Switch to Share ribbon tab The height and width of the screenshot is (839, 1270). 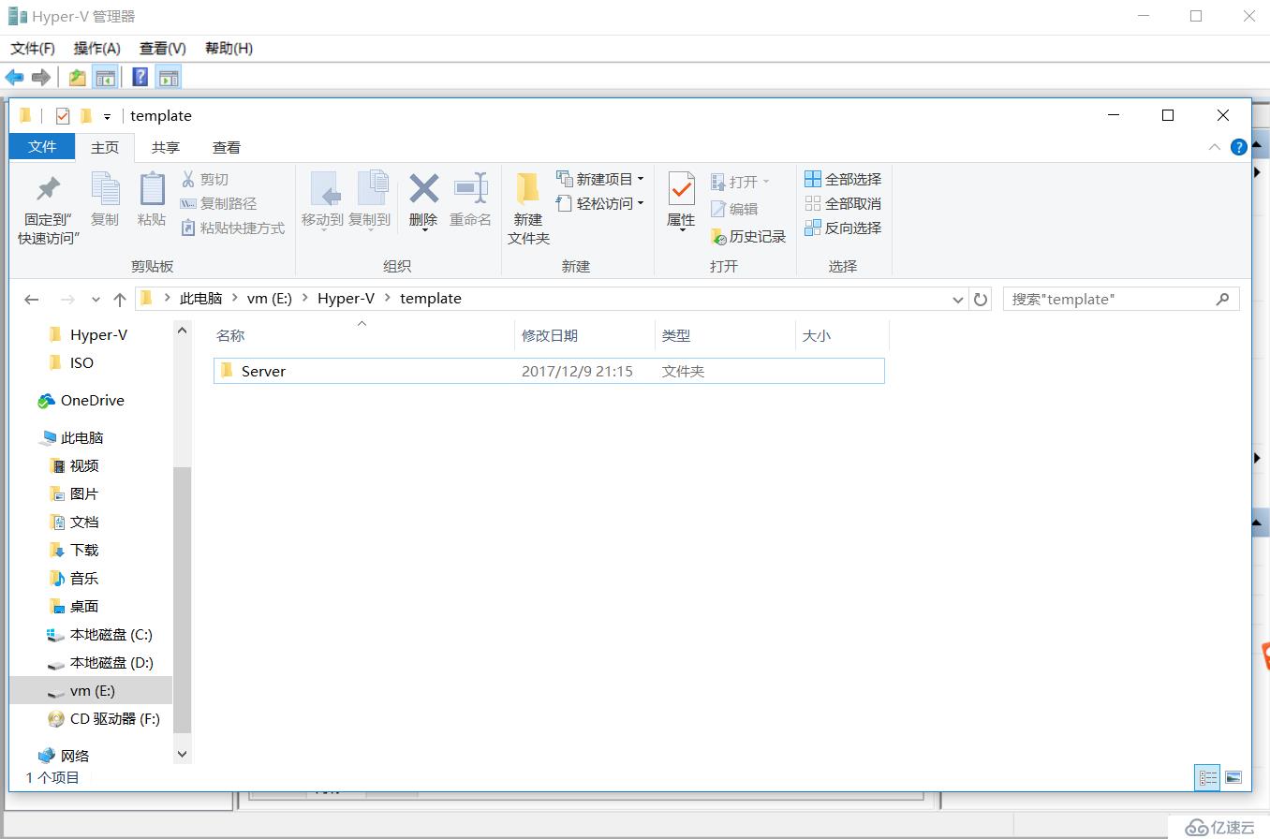(166, 147)
